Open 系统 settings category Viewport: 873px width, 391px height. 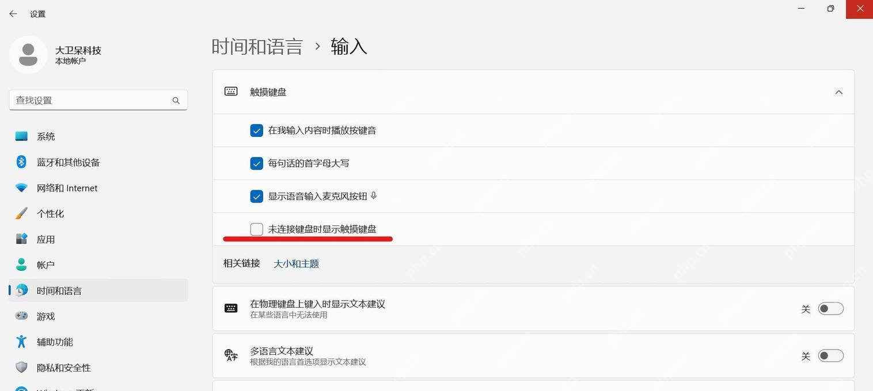(98, 136)
